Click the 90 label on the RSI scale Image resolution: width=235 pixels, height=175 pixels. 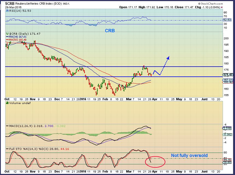(x=225, y=13)
